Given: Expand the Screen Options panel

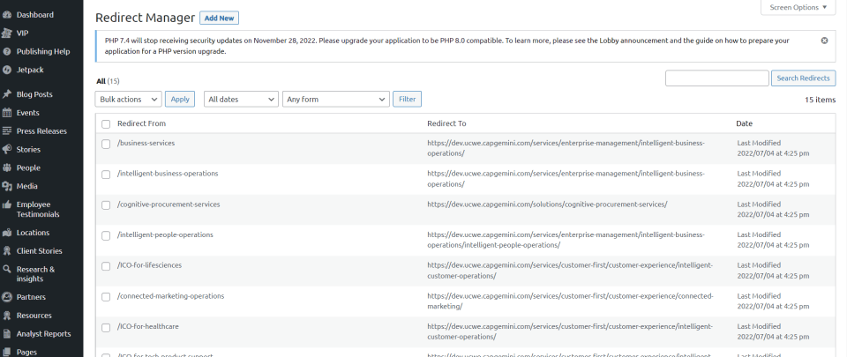Looking at the screenshot, I should pyautogui.click(x=797, y=8).
